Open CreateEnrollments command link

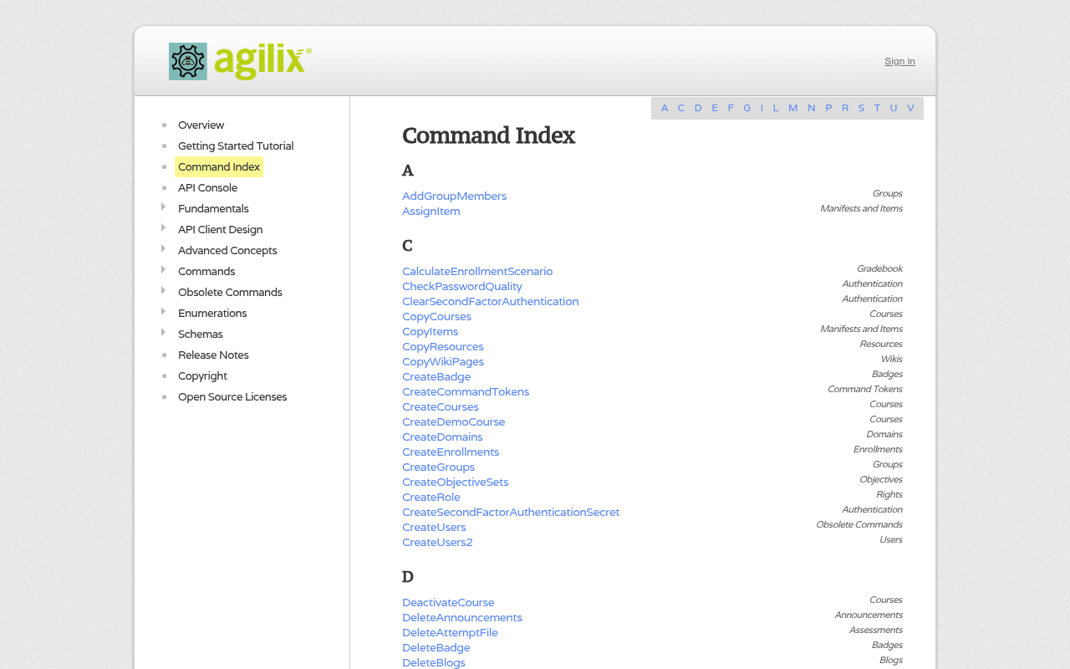point(451,452)
